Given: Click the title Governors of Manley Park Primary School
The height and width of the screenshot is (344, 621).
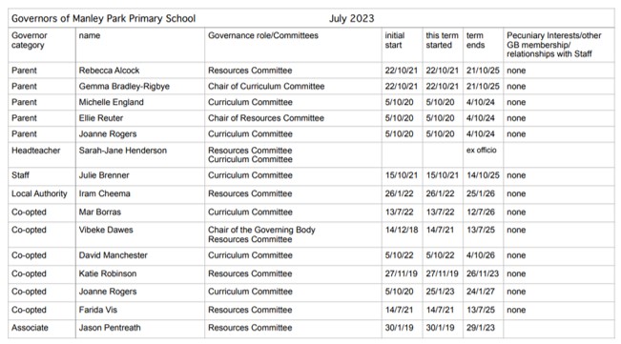Looking at the screenshot, I should 103,19.
